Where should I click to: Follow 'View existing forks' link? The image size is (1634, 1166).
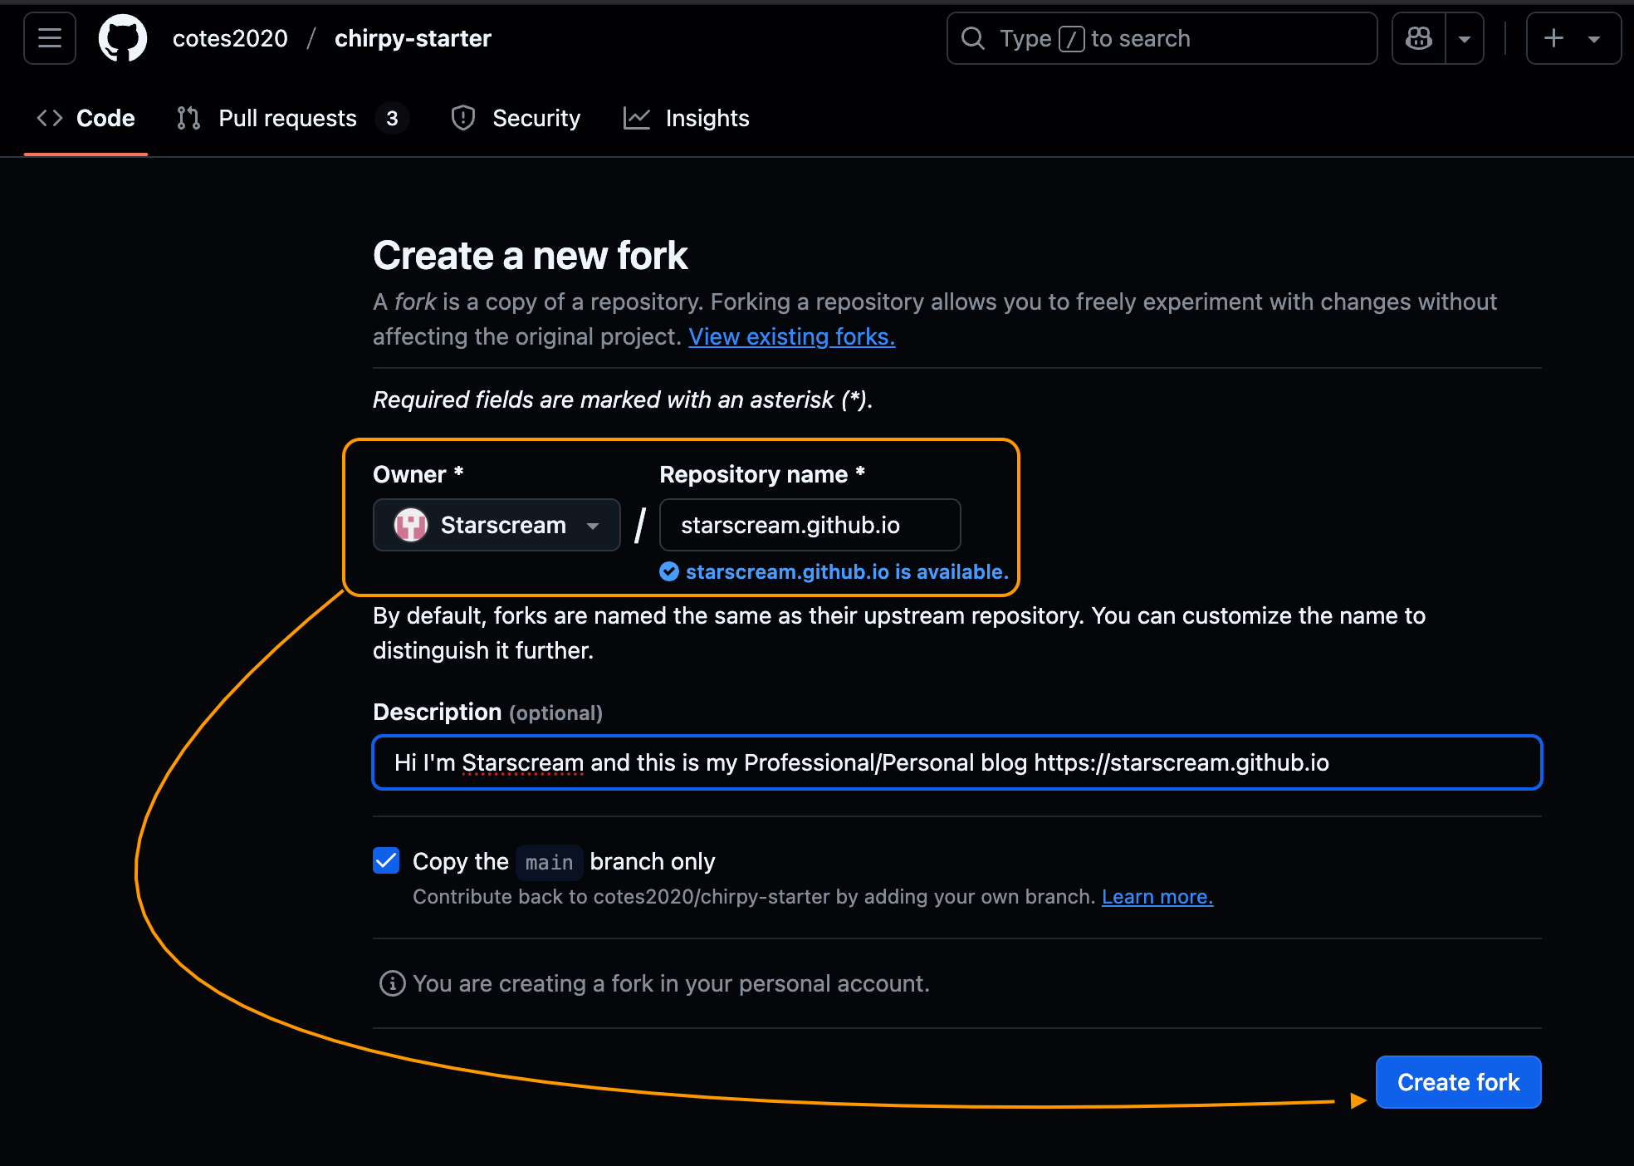791,336
